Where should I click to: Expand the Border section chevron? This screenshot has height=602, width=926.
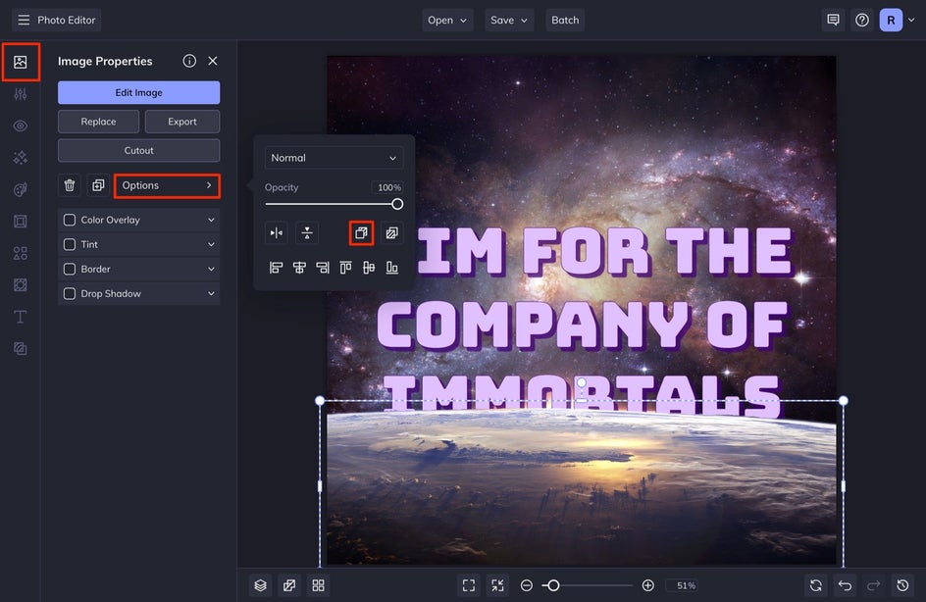[x=211, y=270]
